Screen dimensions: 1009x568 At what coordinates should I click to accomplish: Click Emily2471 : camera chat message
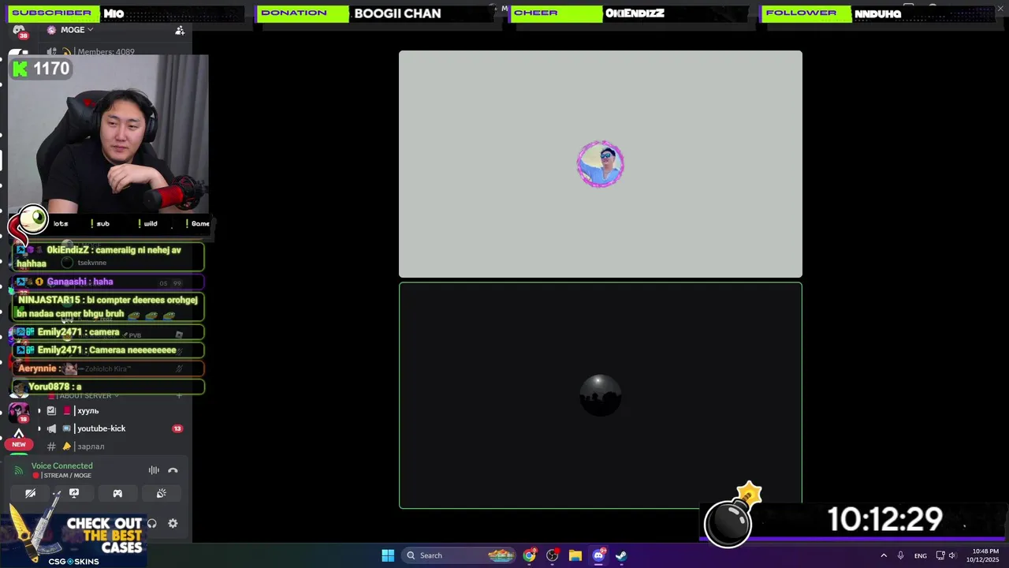[108, 332]
